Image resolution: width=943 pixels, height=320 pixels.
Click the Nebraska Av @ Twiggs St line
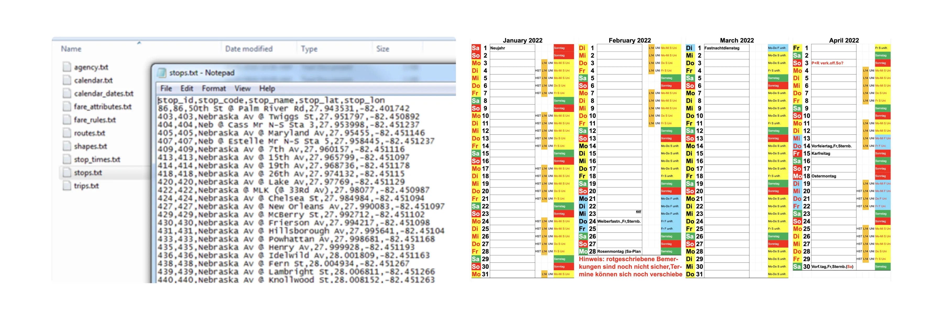pyautogui.click(x=288, y=117)
